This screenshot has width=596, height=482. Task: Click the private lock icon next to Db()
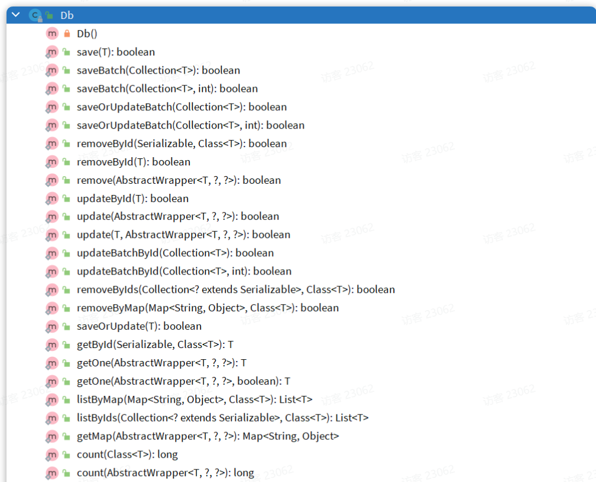[66, 34]
